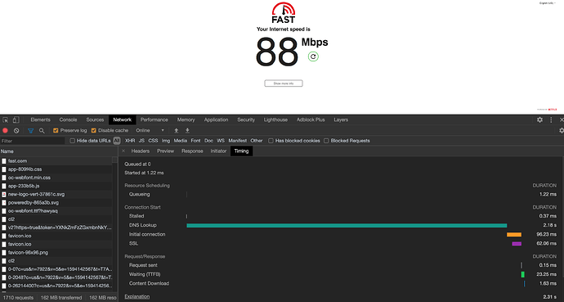Open the Headers tab of the request
This screenshot has height=302, width=564.
(x=141, y=151)
